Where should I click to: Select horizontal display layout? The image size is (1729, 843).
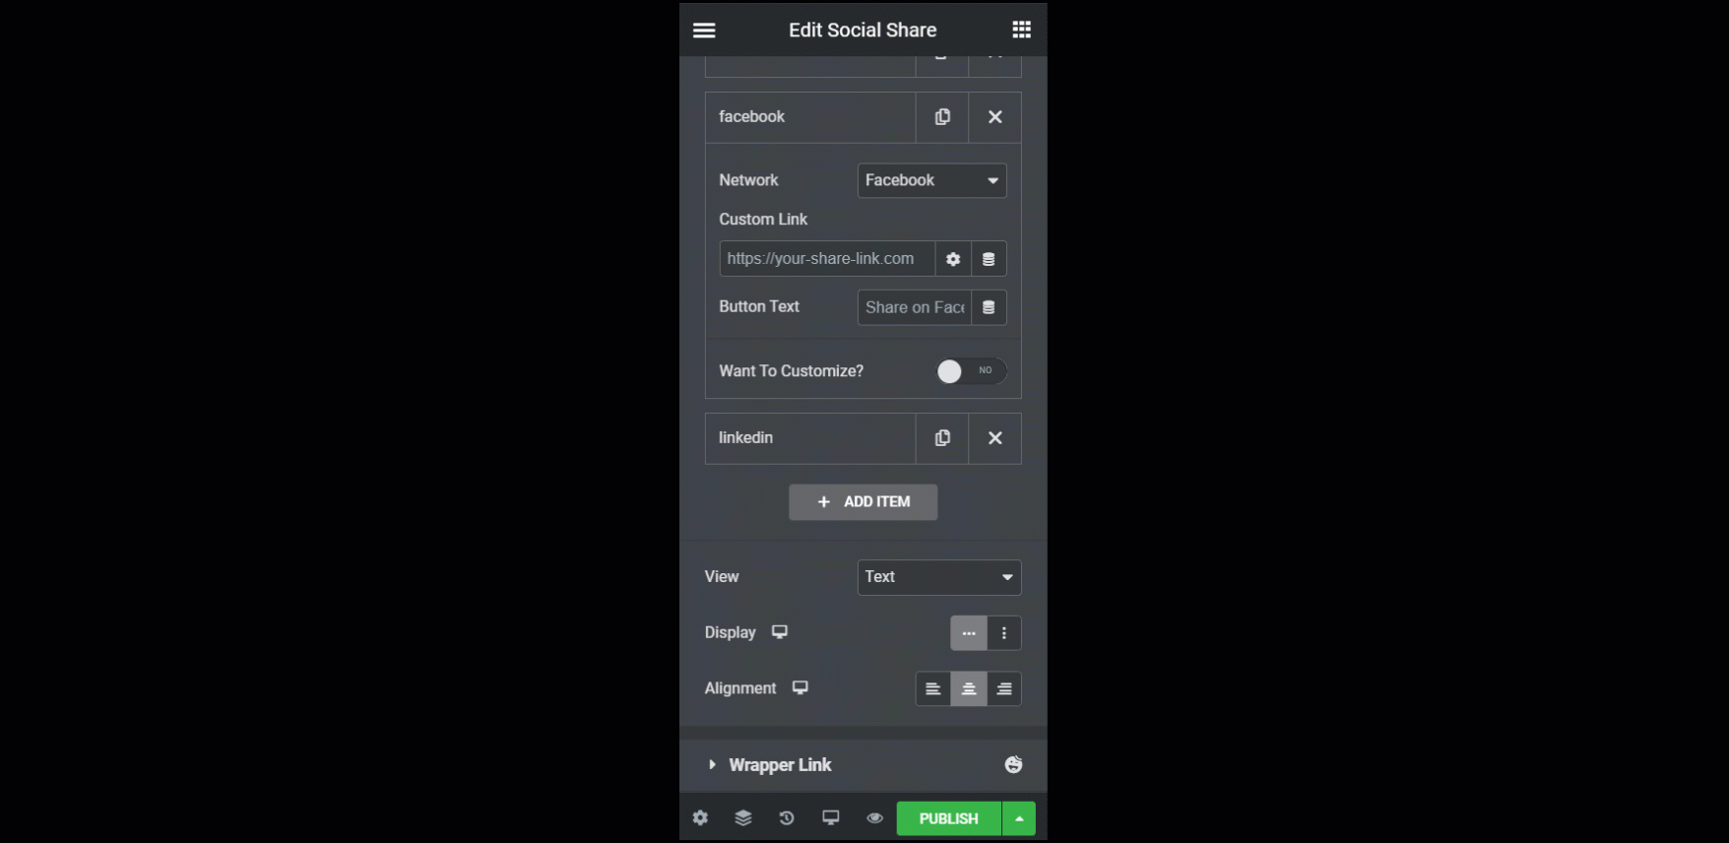click(x=969, y=633)
